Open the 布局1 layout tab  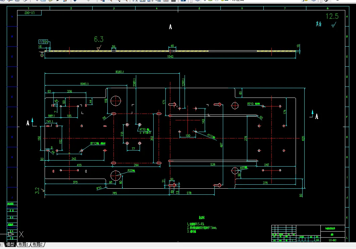(x=23, y=244)
